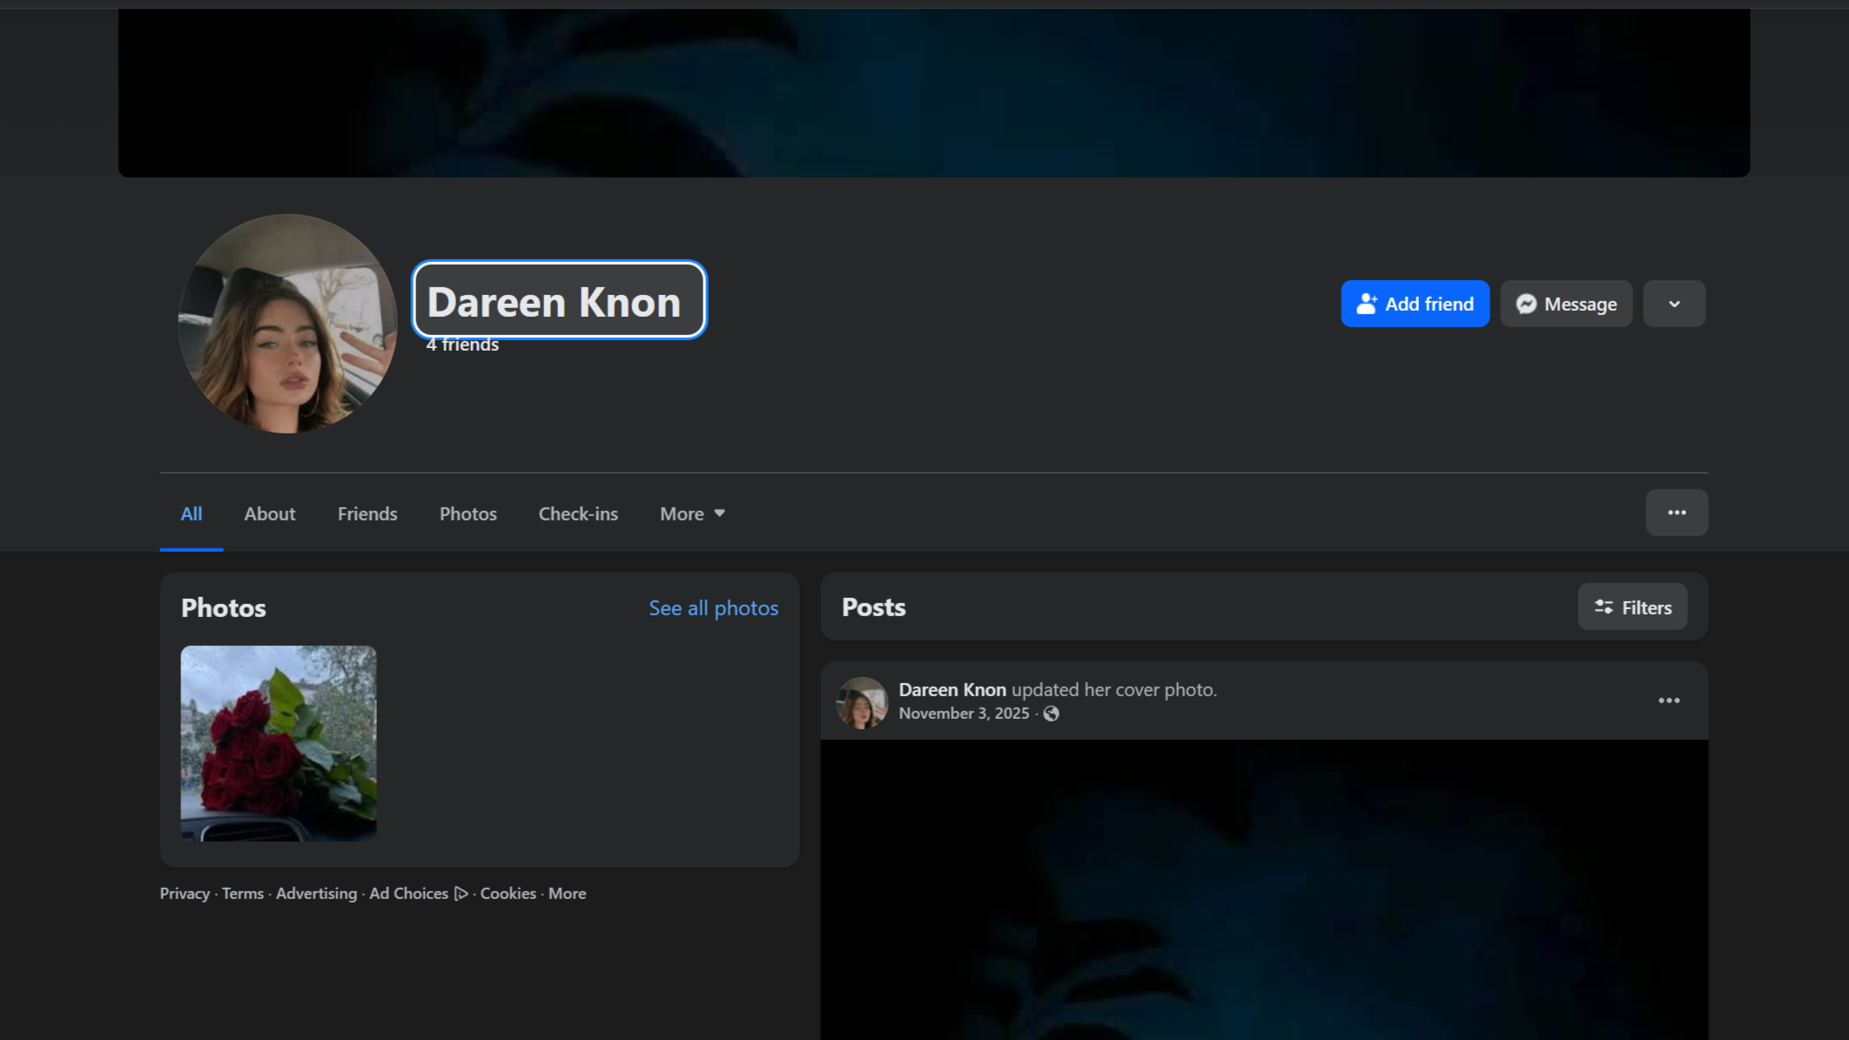Expand the chevron dropdown beside Message

click(x=1673, y=304)
